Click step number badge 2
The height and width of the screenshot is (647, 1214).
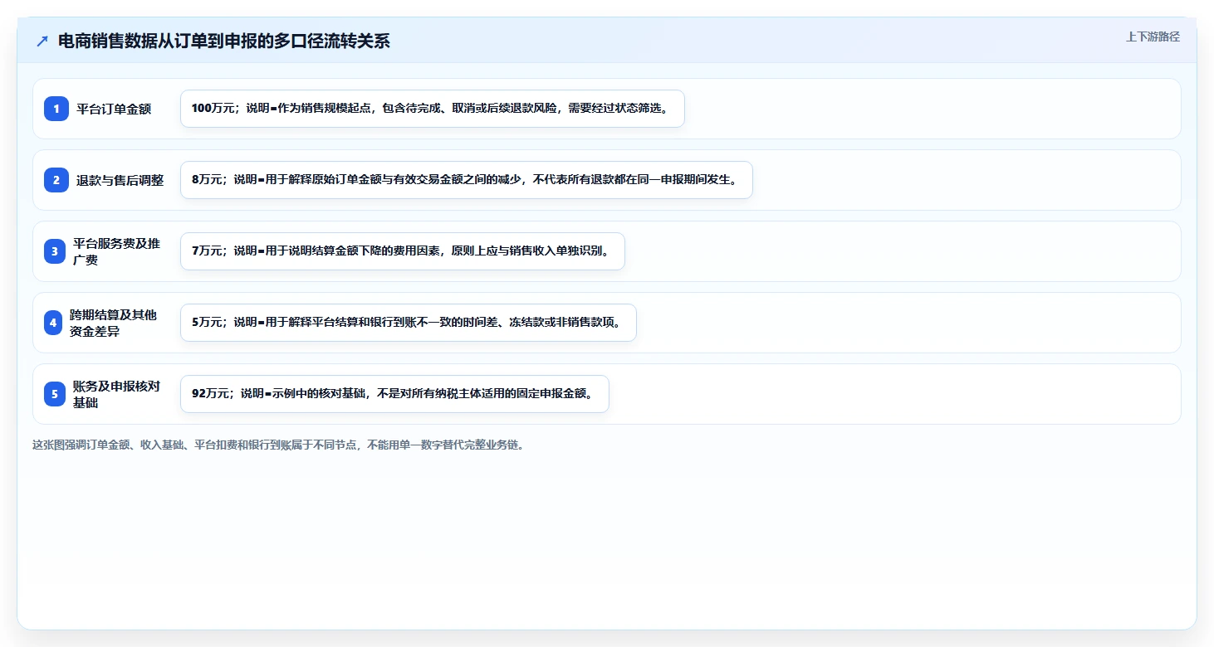click(x=56, y=180)
